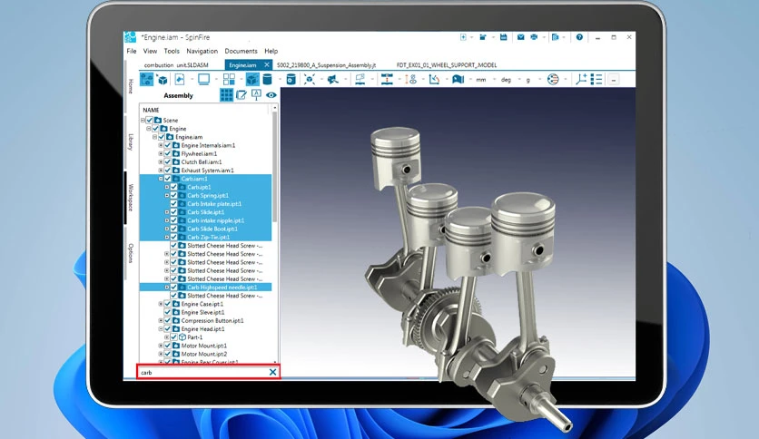Click the camera fly-through icon
The width and height of the screenshot is (759, 439).
332,79
